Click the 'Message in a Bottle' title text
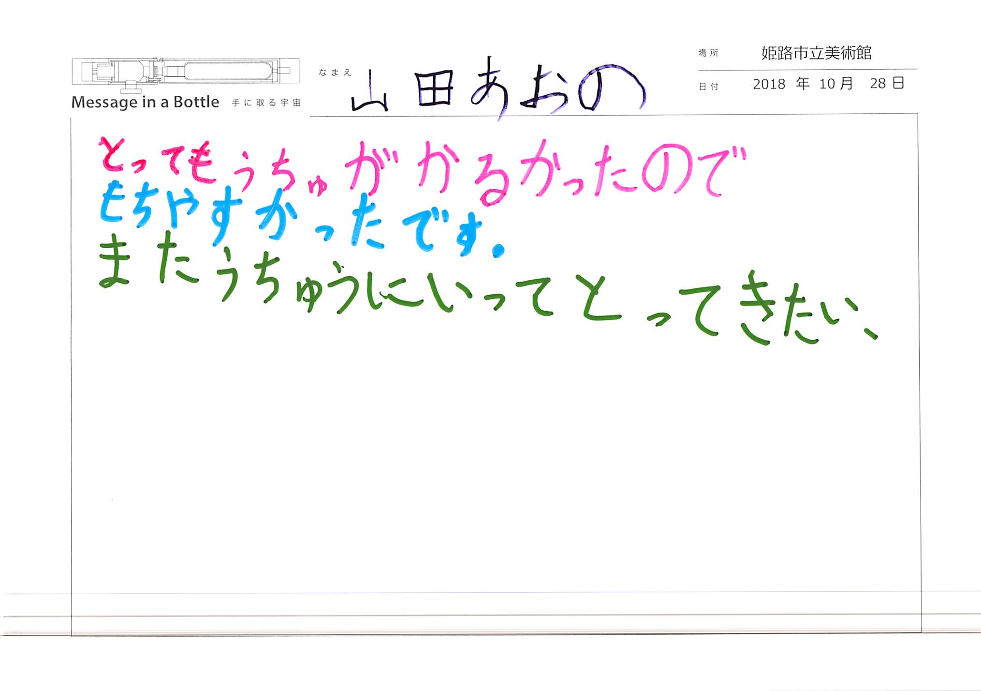The image size is (981, 691). click(x=145, y=103)
